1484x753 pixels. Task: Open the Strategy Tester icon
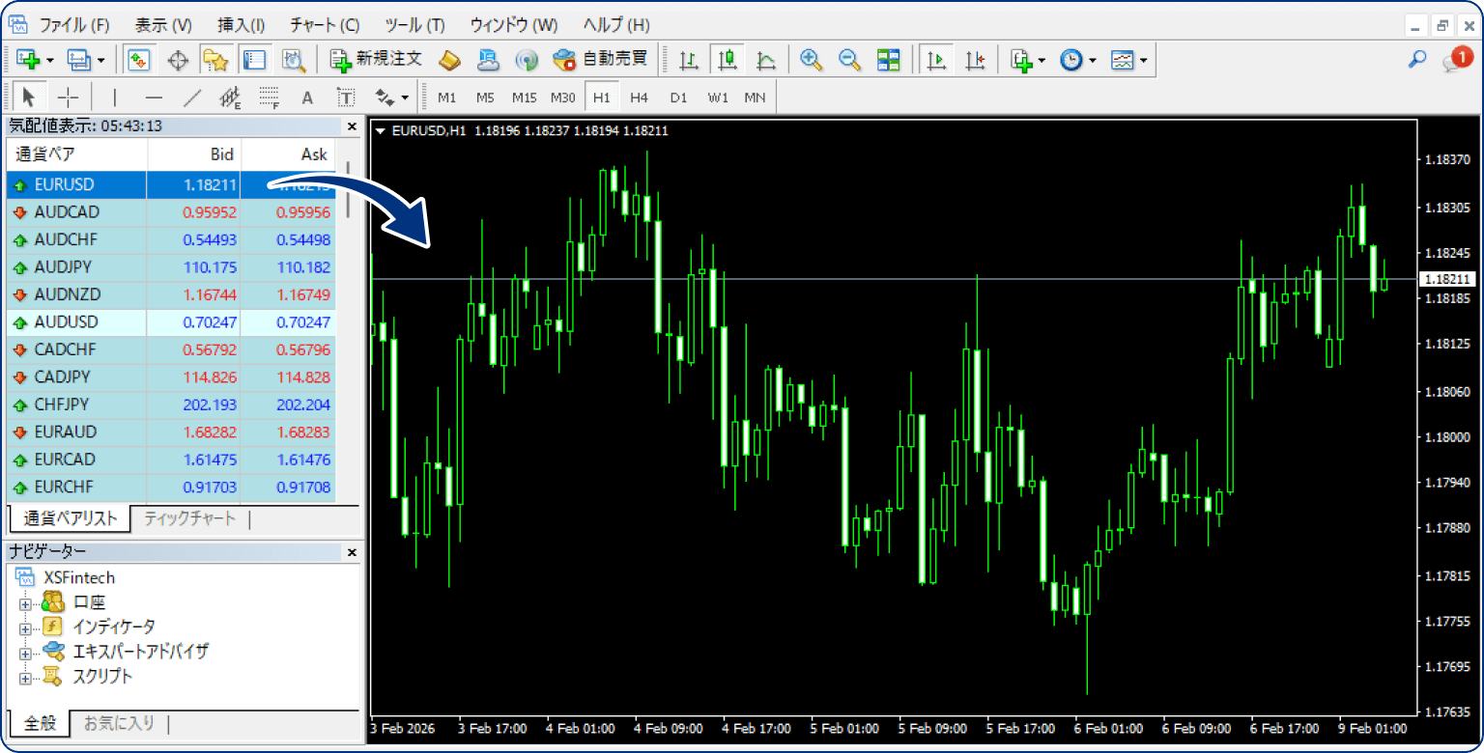pyautogui.click(x=294, y=60)
